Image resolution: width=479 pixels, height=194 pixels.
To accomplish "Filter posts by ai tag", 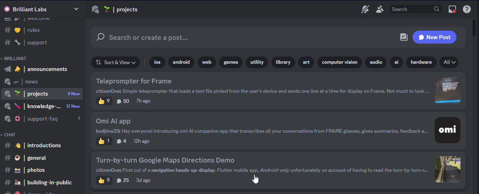I will 396,63.
